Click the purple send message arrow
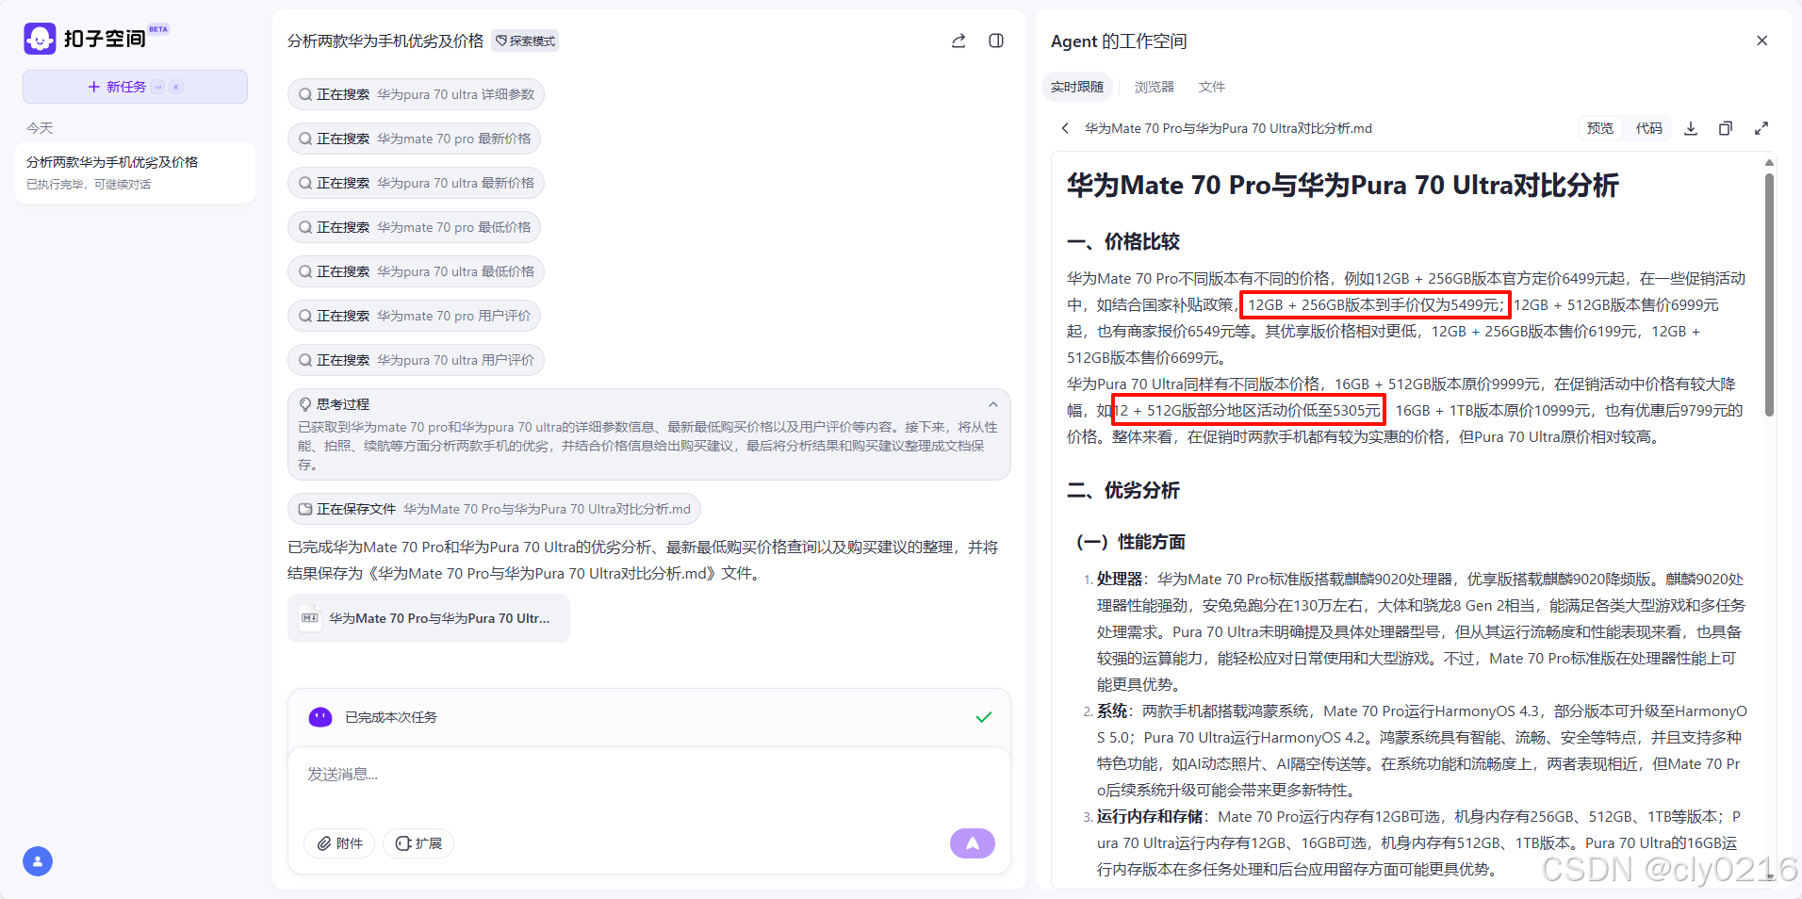 972,842
